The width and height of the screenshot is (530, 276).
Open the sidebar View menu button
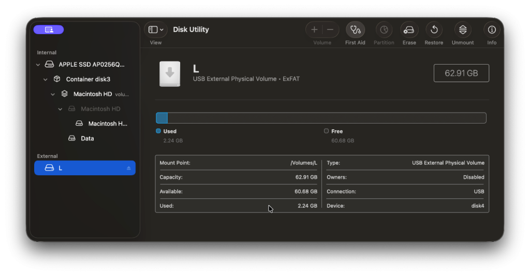156,29
